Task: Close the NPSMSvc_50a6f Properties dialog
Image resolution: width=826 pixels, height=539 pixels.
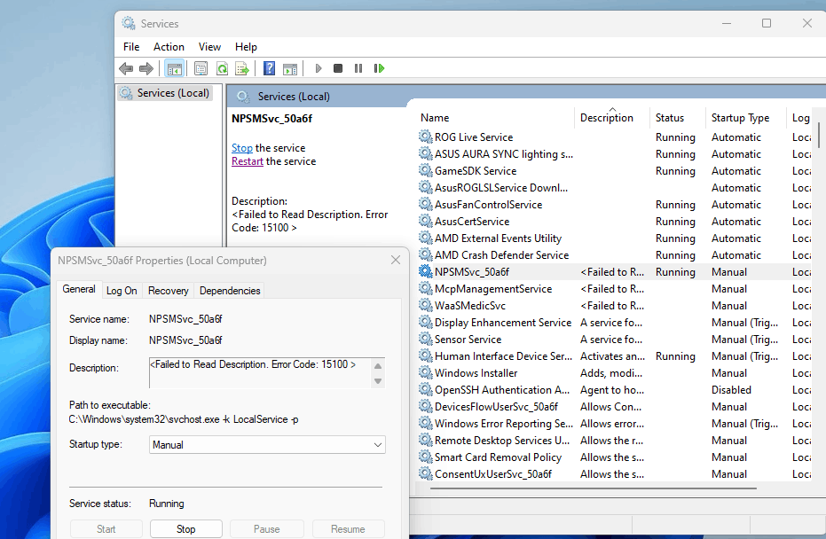Action: [396, 260]
